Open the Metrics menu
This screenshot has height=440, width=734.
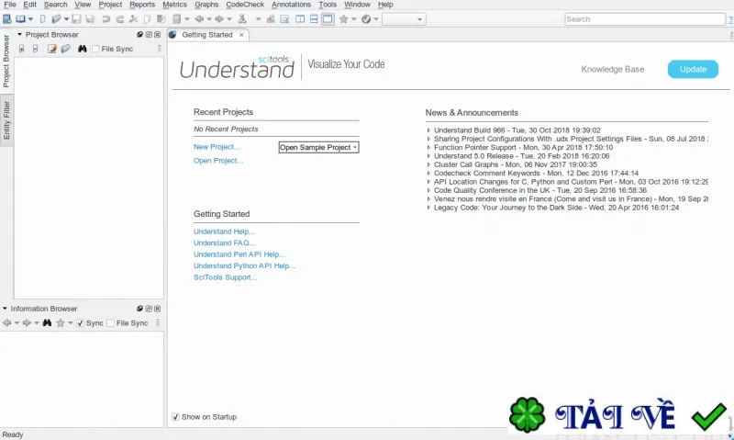click(x=174, y=5)
